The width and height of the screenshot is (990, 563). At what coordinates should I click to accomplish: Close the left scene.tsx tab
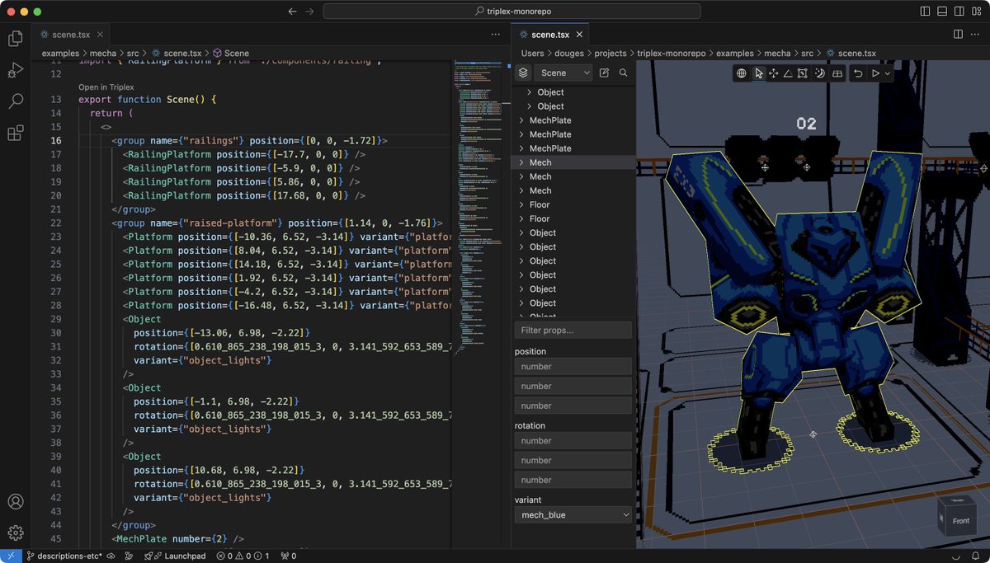pos(101,35)
